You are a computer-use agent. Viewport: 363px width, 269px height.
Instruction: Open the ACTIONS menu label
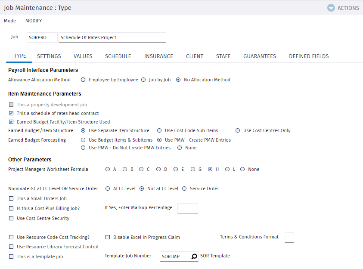point(348,8)
